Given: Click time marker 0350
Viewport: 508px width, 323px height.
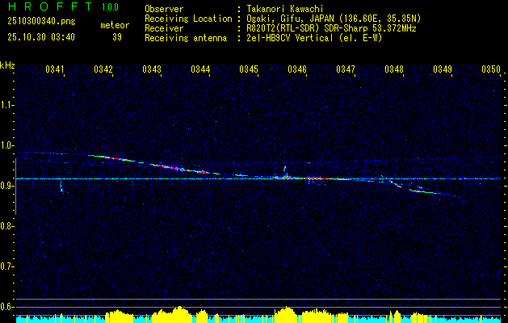Looking at the screenshot, I should [x=491, y=69].
